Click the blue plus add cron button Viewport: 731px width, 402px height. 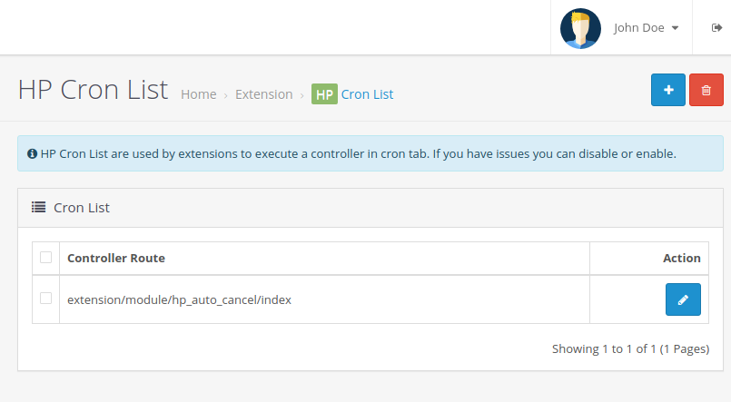coord(668,90)
